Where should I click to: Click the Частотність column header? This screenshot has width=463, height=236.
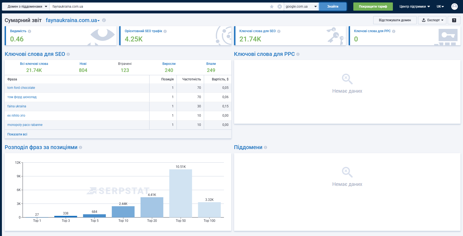pyautogui.click(x=192, y=79)
